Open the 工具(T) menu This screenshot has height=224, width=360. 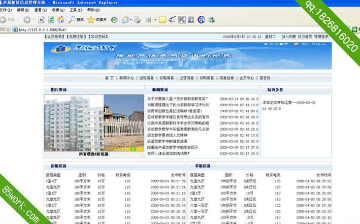(75, 10)
